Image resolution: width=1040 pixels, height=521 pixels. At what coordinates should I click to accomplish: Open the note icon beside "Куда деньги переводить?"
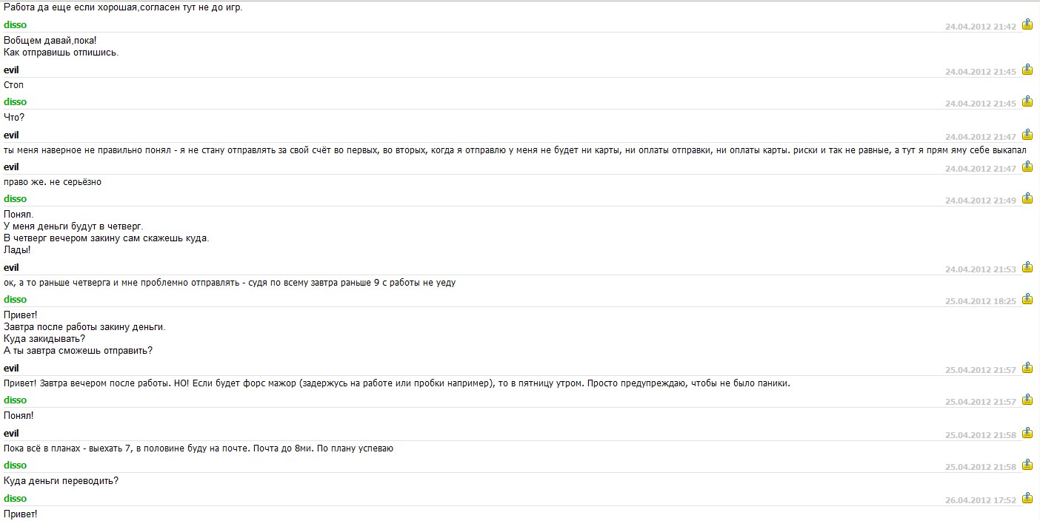1027,465
